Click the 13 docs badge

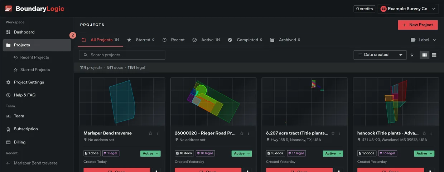276,153
